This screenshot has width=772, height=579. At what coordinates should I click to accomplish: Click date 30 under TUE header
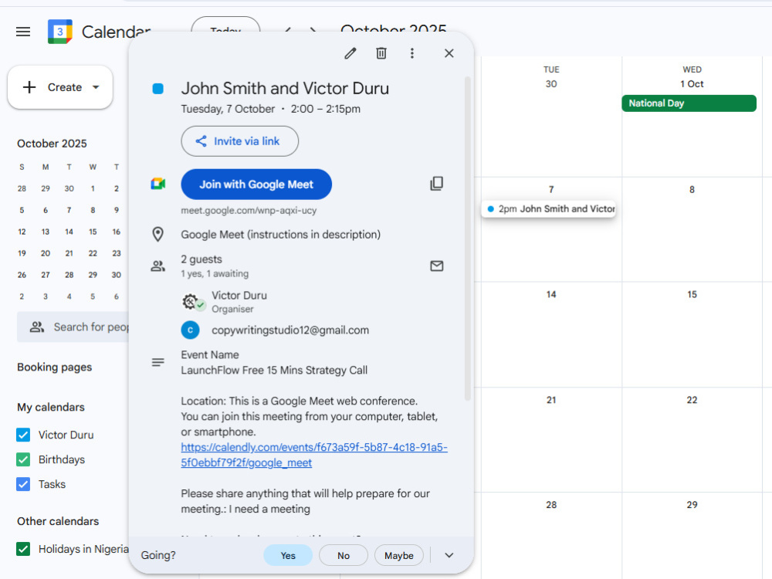point(551,84)
